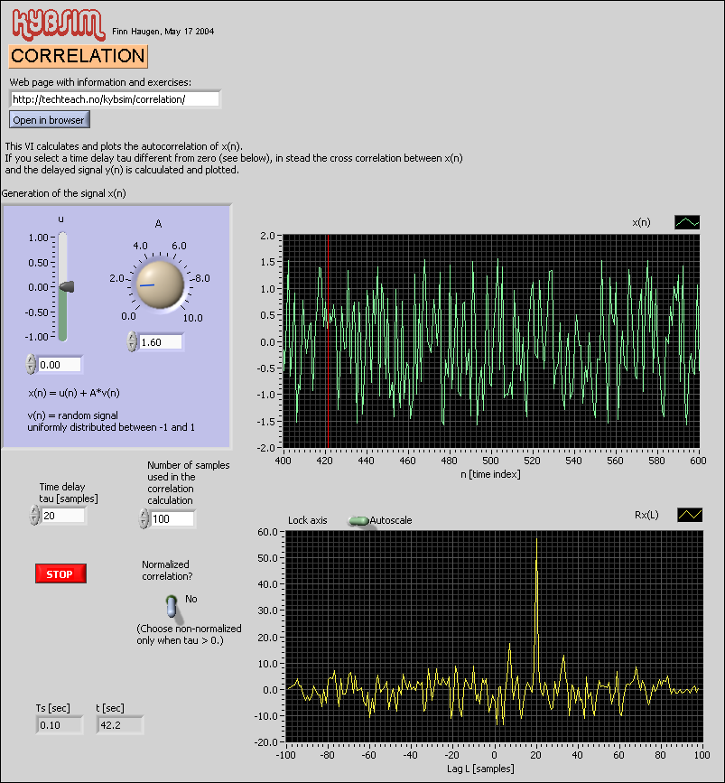
Task: Click the web page URL text field
Action: click(115, 99)
